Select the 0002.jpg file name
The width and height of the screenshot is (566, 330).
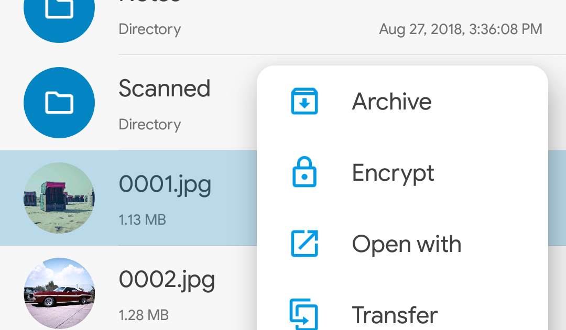[x=167, y=280]
